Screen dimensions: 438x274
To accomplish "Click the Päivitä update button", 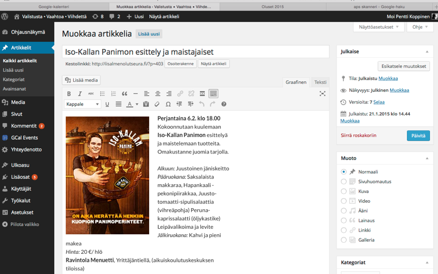I will (418, 136).
